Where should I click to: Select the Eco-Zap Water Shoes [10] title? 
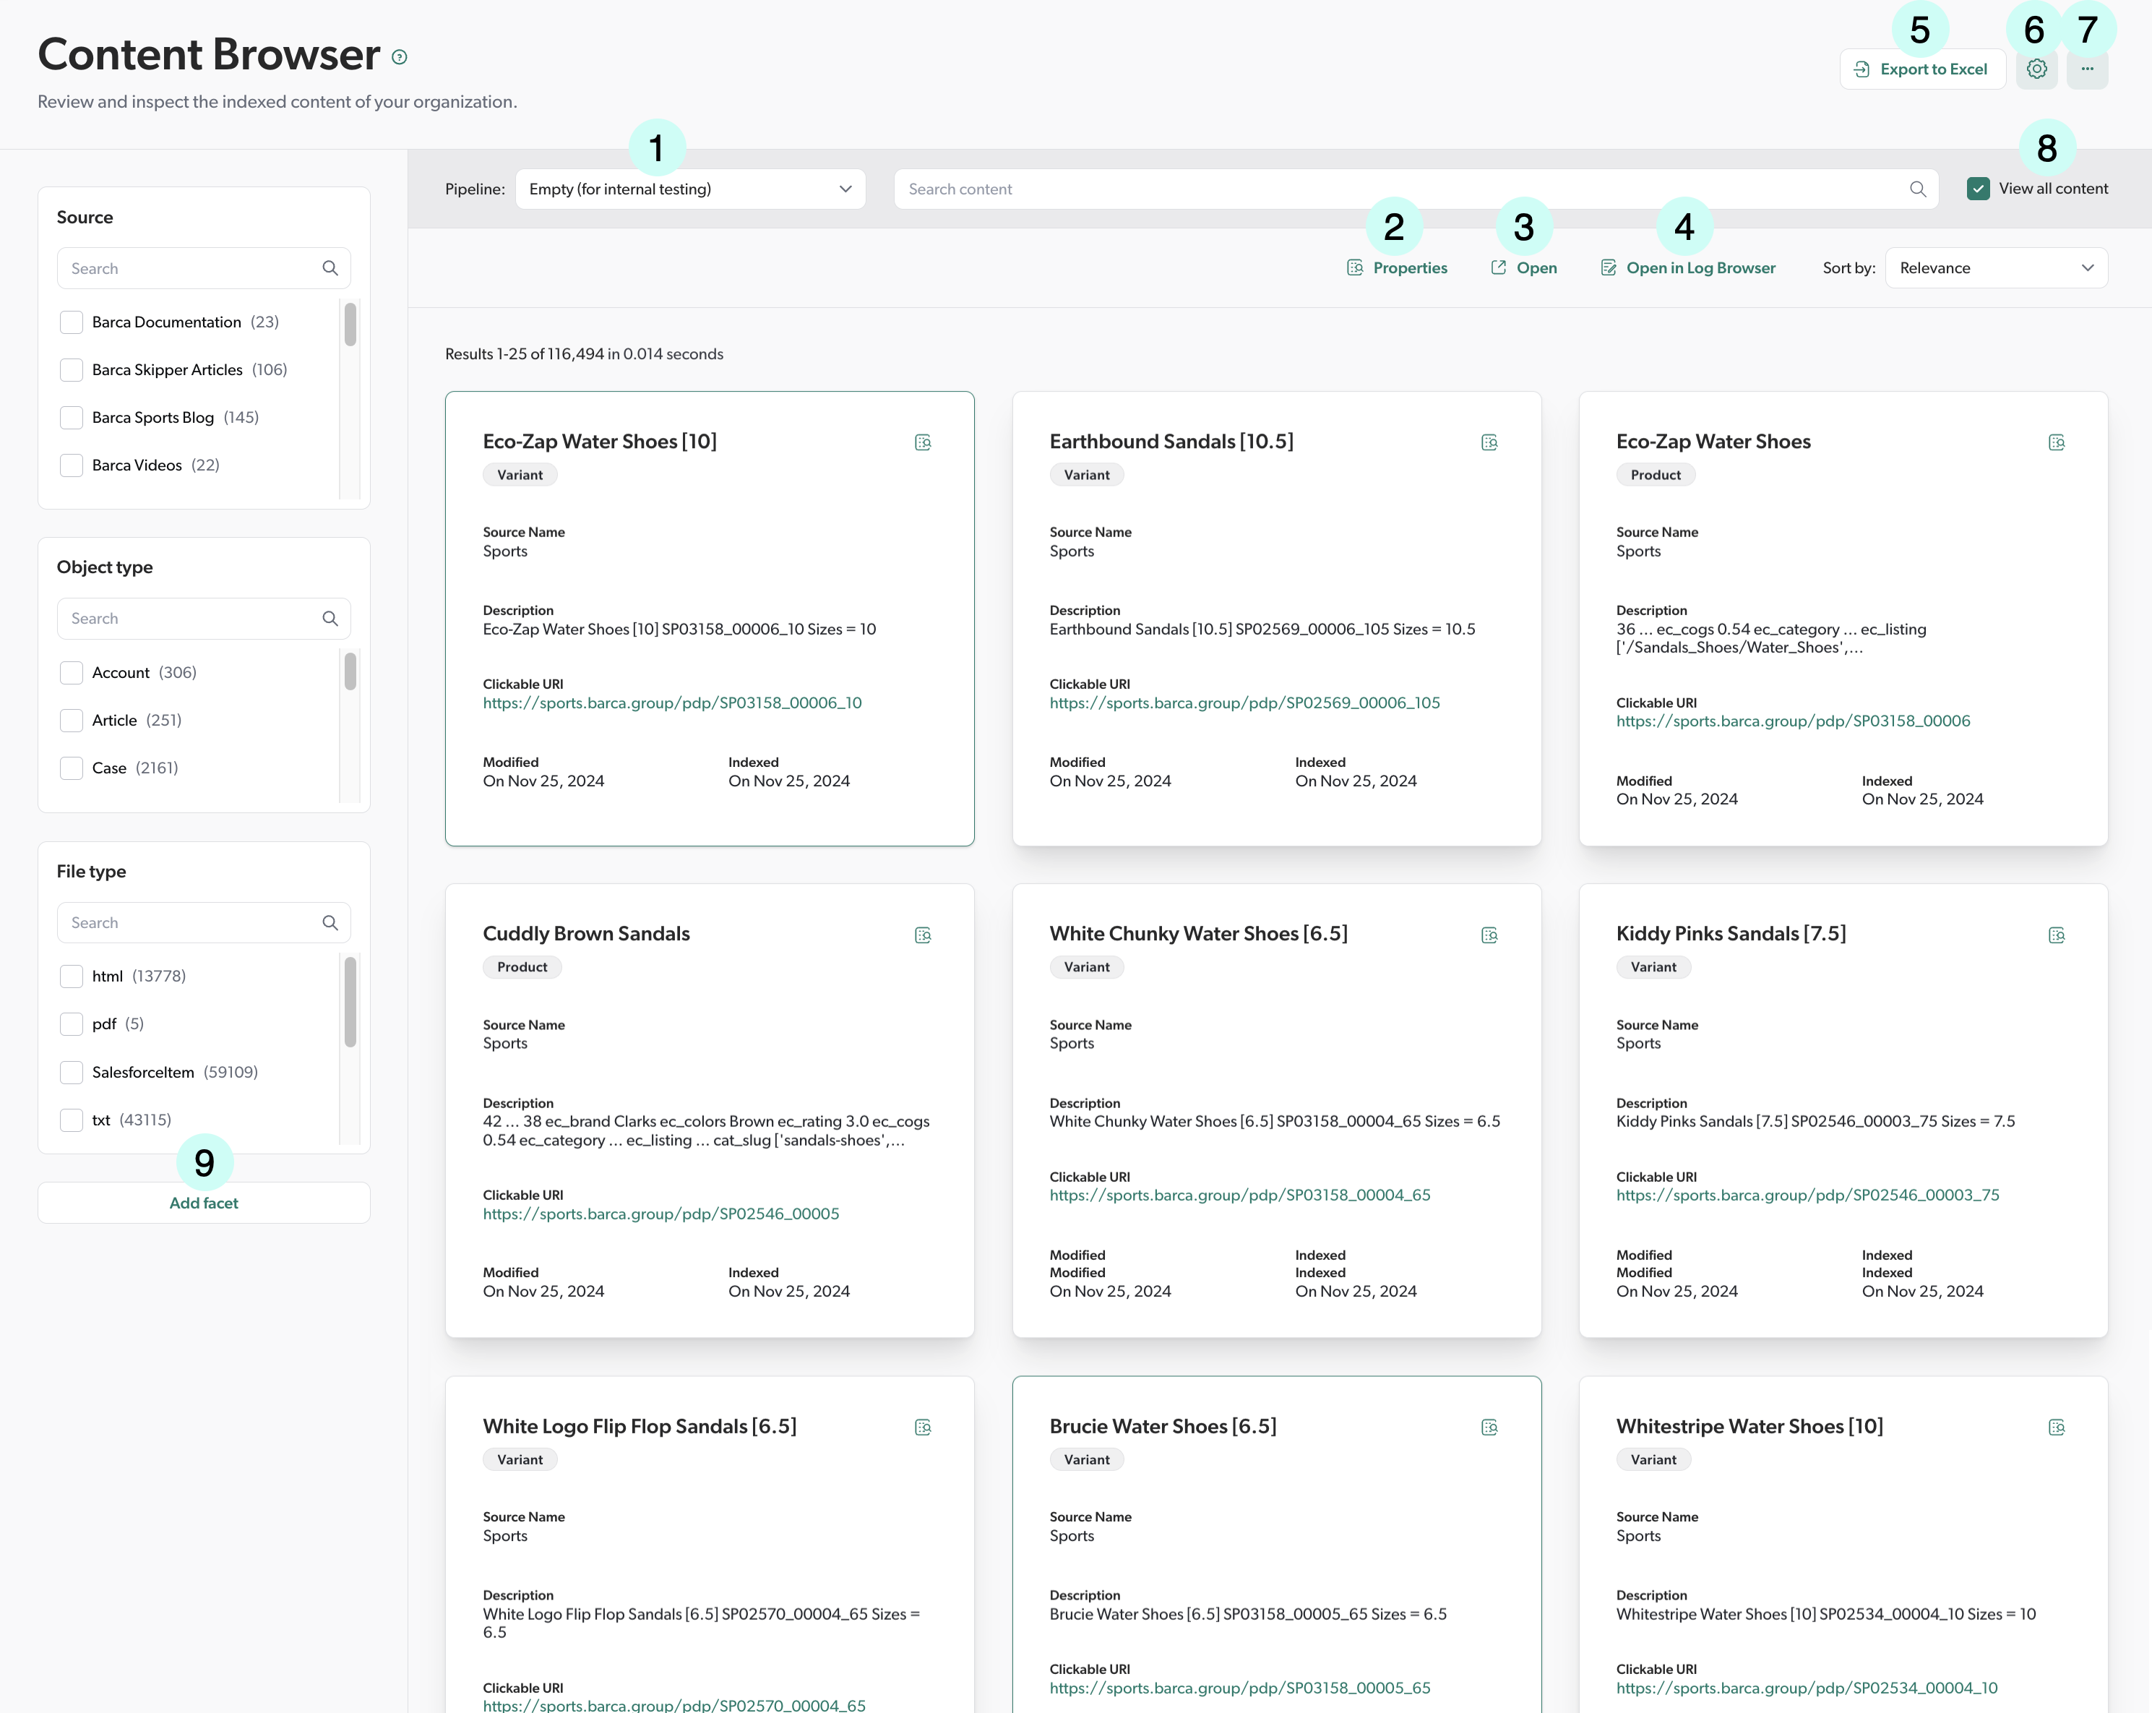click(600, 441)
